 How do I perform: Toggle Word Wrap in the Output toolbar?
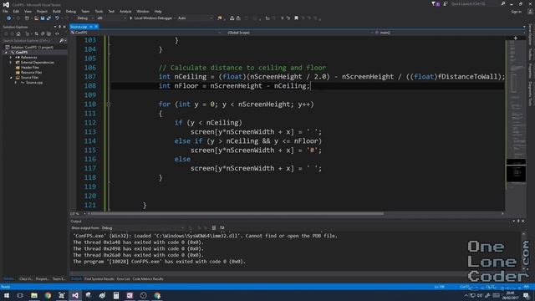click(222, 227)
